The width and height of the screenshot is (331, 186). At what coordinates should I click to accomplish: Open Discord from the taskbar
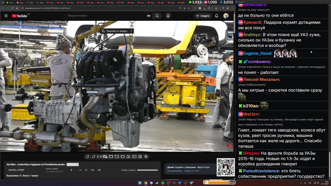pyautogui.click(x=151, y=183)
